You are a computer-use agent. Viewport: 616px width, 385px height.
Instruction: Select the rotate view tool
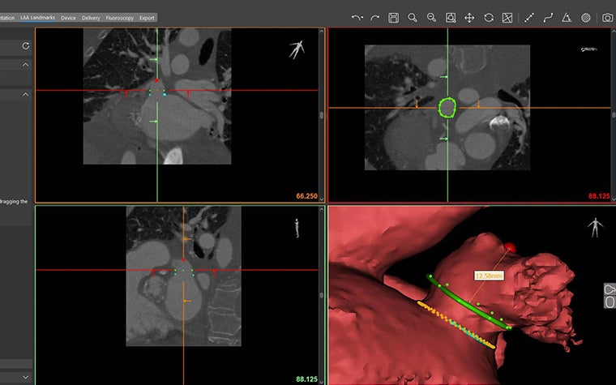point(488,18)
